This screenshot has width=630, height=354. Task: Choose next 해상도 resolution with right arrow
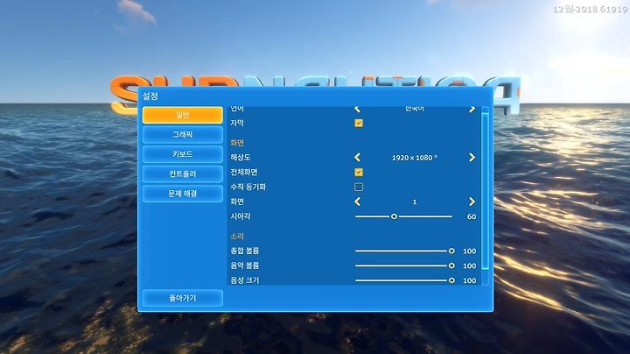tap(472, 158)
